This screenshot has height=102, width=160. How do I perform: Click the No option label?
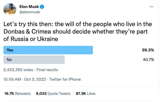click(x=9, y=60)
